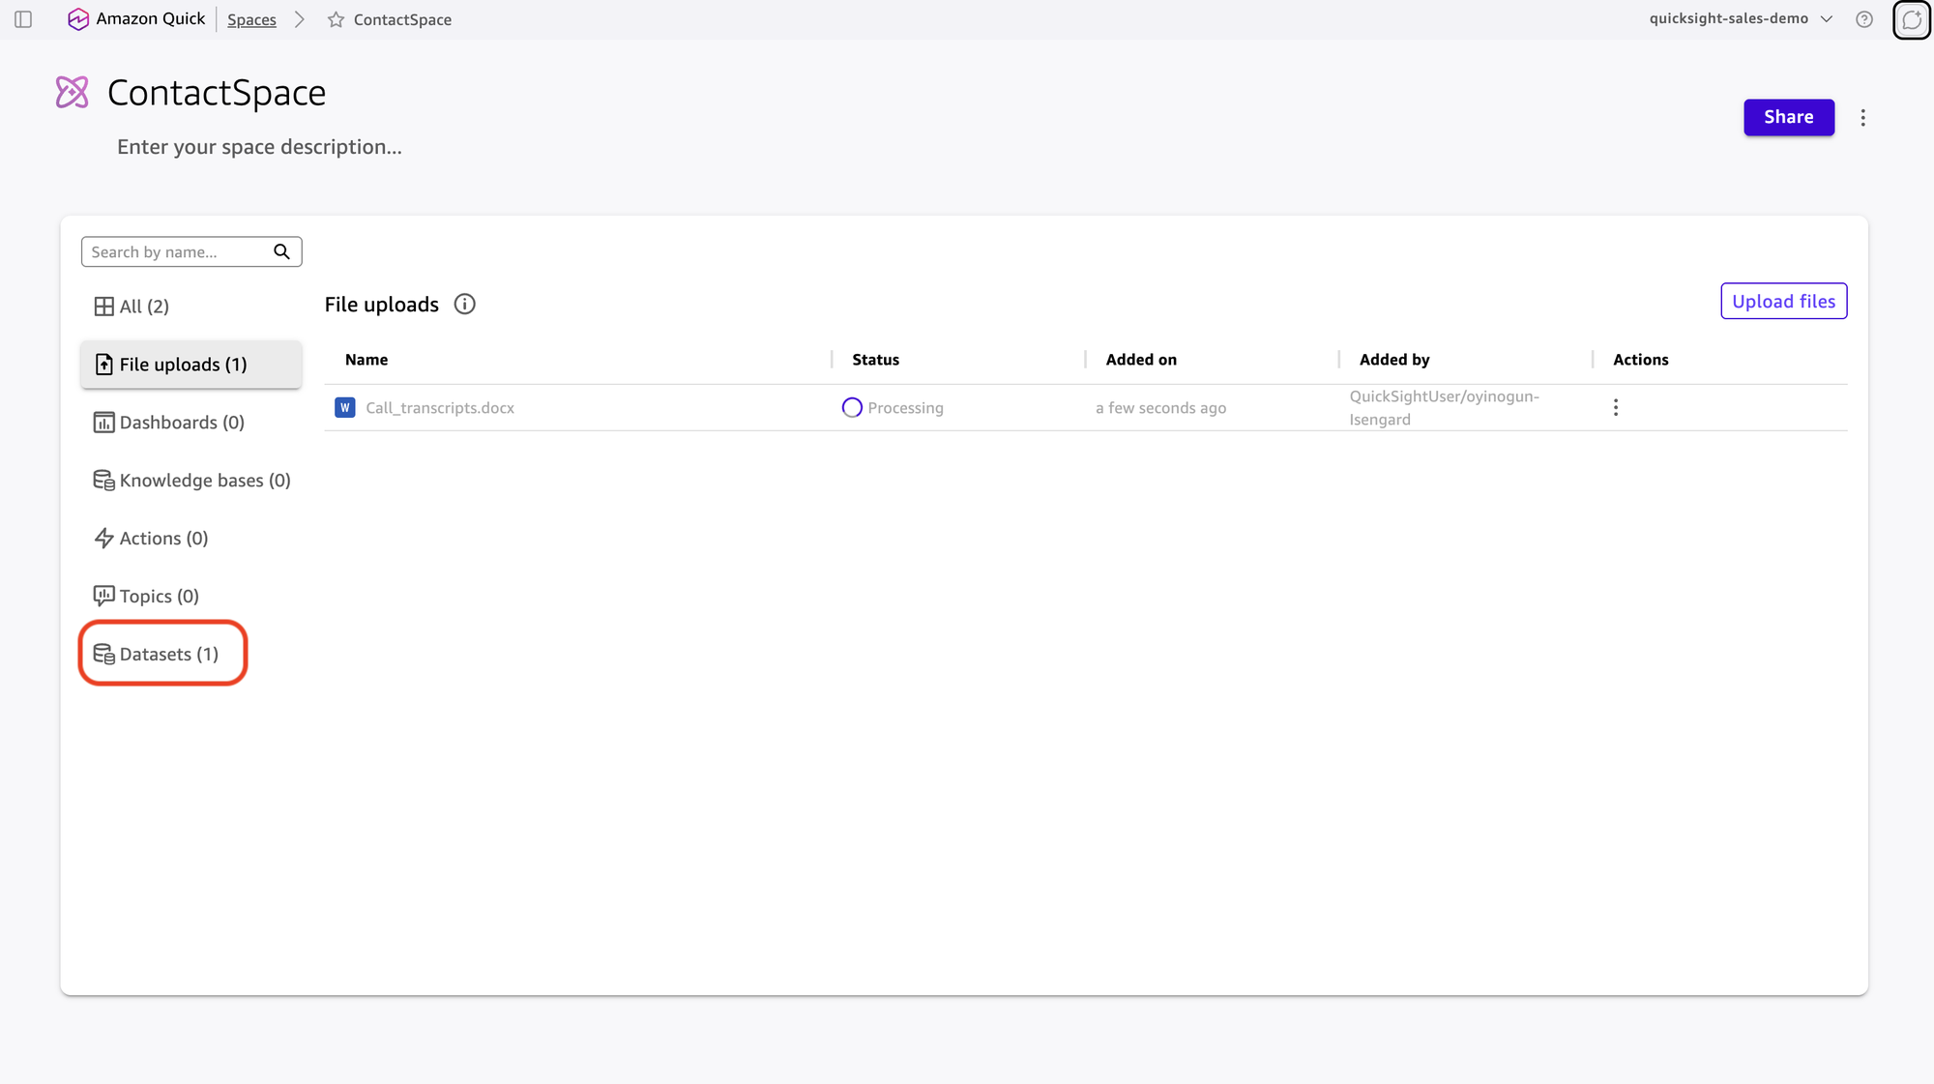This screenshot has height=1084, width=1934.
Task: Sort by the Status column header
Action: [x=875, y=360]
